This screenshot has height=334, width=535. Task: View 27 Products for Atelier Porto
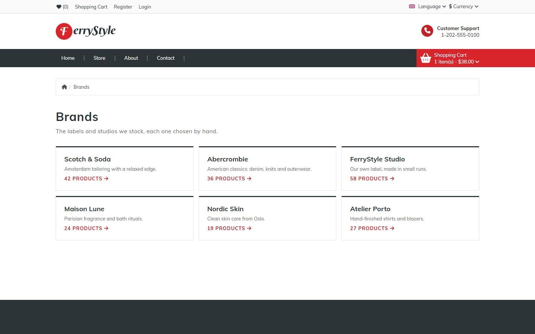click(372, 228)
